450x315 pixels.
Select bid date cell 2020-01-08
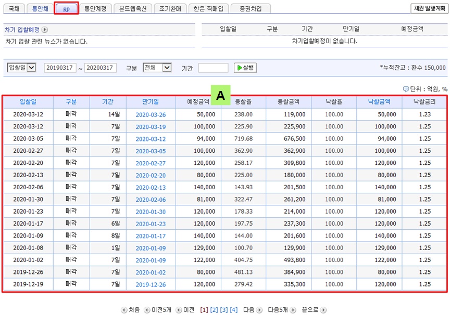[x=28, y=248]
